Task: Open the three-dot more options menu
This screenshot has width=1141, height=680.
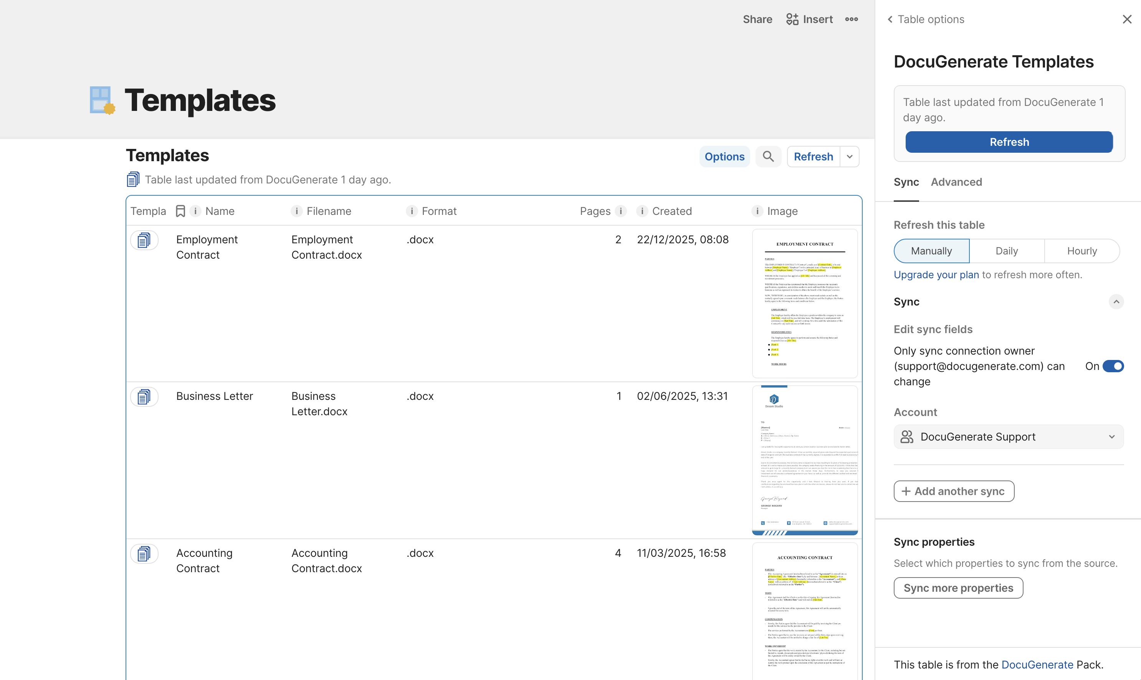Action: (851, 19)
